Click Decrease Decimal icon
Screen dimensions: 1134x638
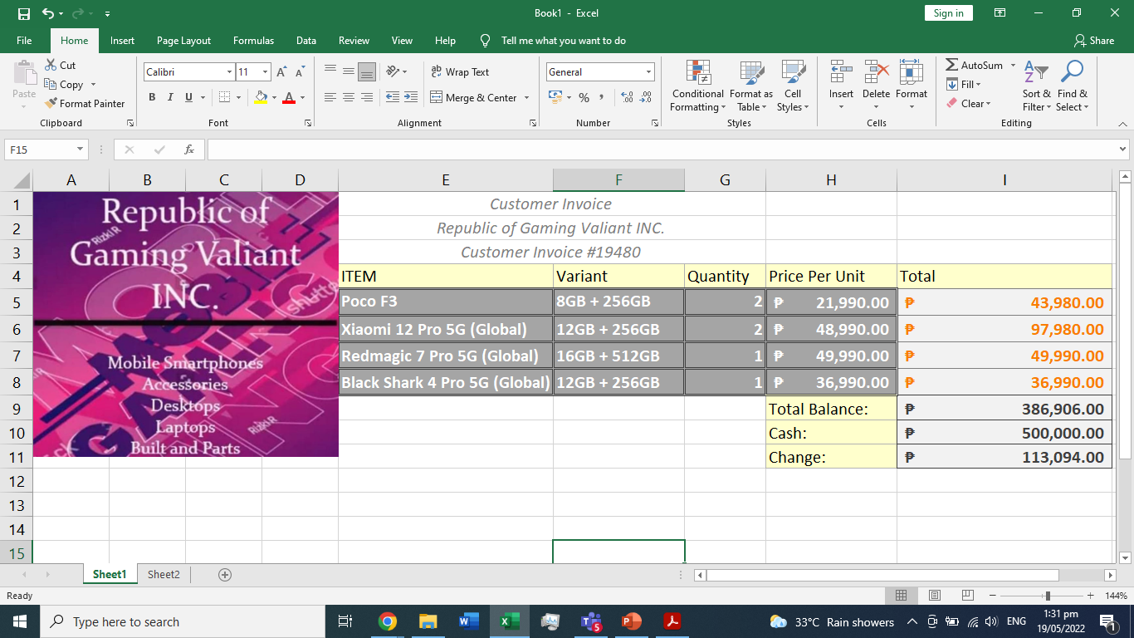(646, 97)
